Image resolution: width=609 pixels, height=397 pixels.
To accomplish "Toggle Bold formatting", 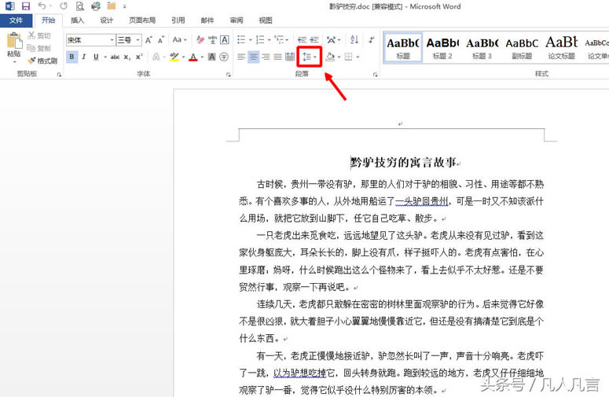I will click(72, 57).
